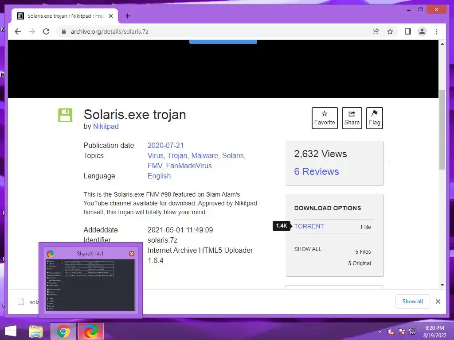The height and width of the screenshot is (340, 454).
Task: Click the page vertical scrollbar thumb
Action: click(x=442, y=130)
